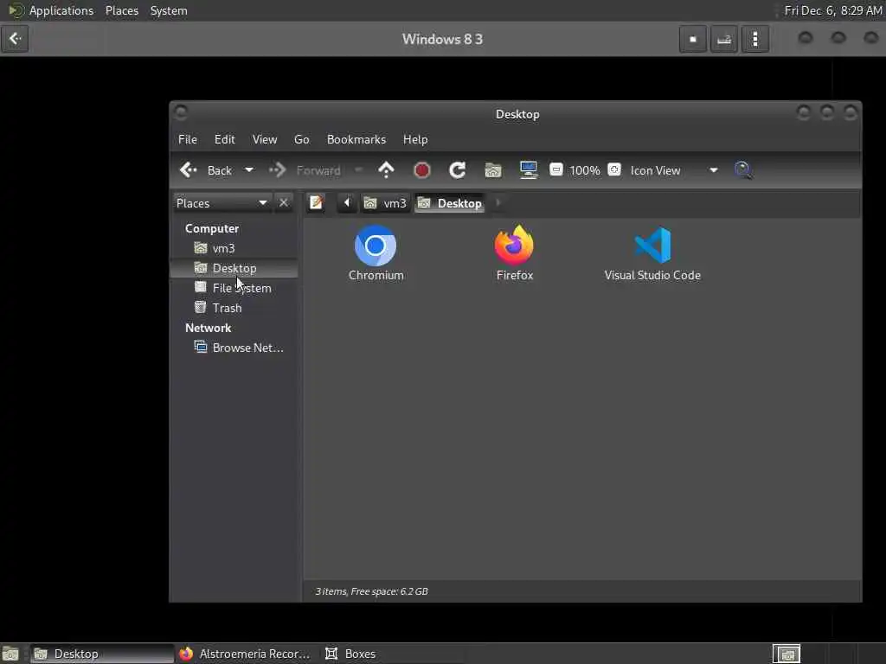Reload the current folder
Image resolution: width=886 pixels, height=664 pixels.
(457, 170)
